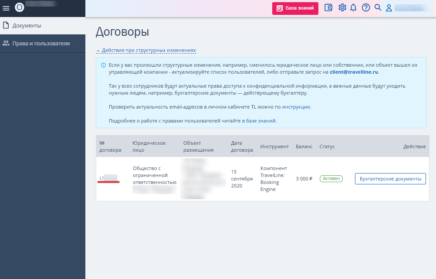Screen dimensions: 436x279
Task: Open contract number link starting with L1
Action: 108,178
